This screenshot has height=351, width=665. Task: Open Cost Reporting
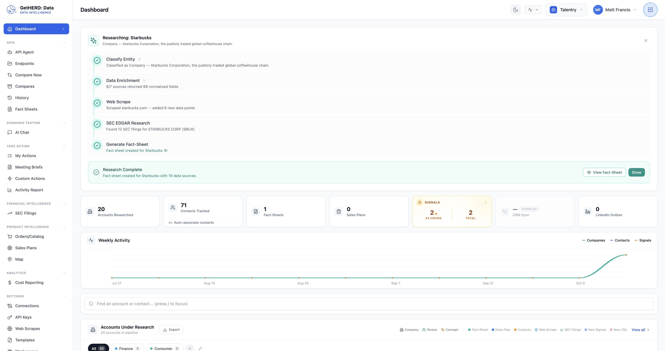click(x=36, y=283)
